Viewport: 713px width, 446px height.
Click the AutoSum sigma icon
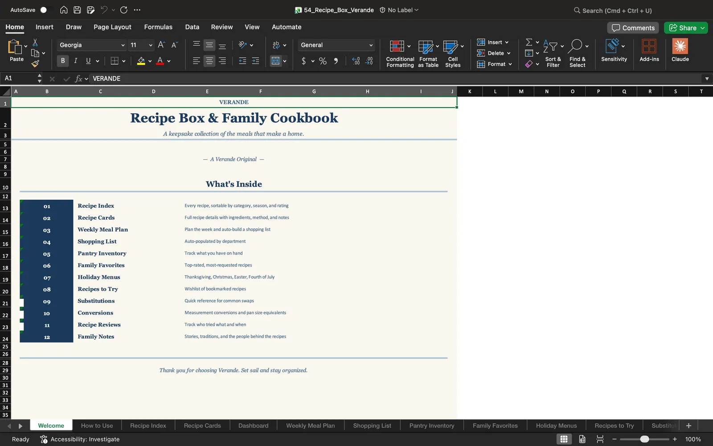coord(529,42)
